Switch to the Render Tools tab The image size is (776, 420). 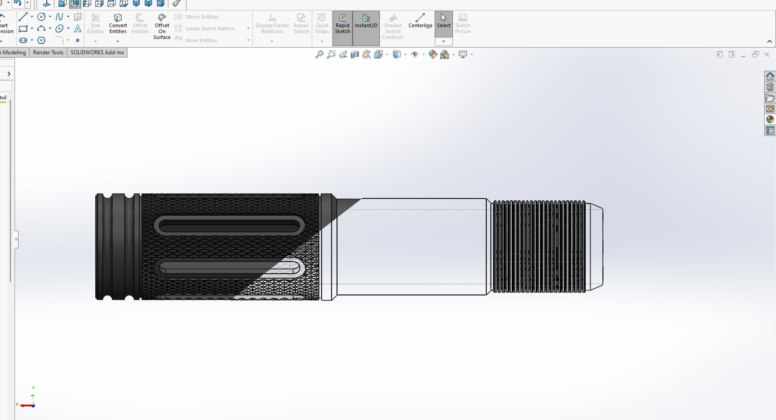[48, 52]
